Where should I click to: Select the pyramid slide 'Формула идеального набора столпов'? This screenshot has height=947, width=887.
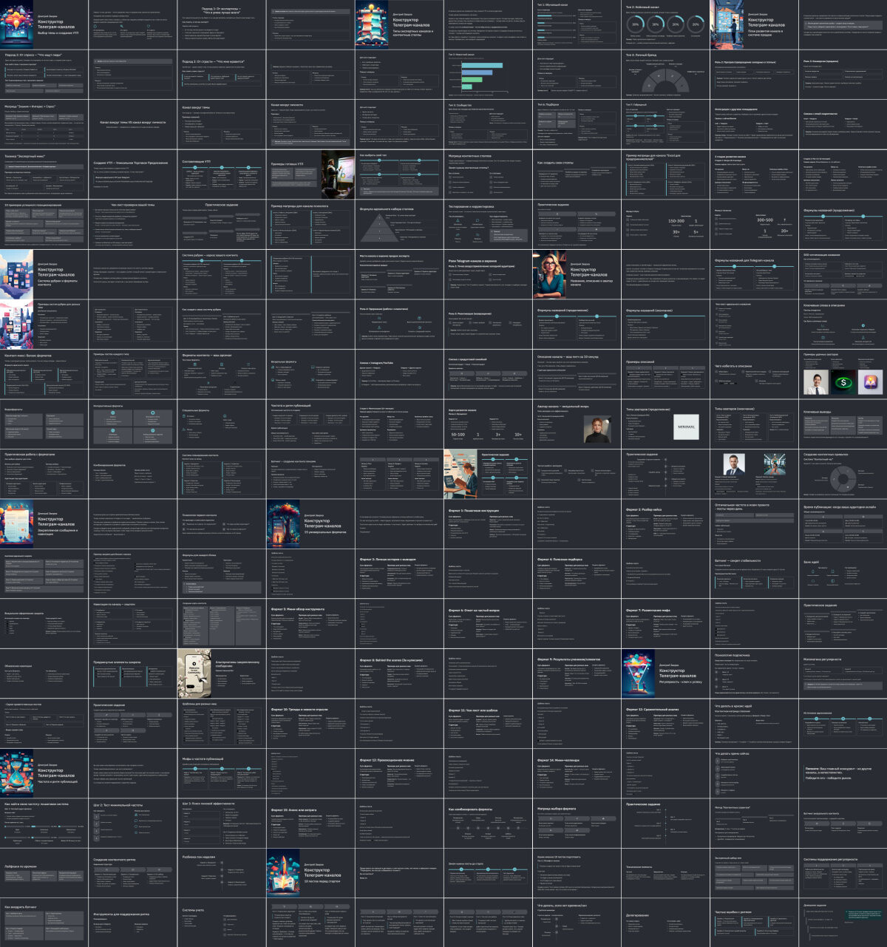tap(399, 224)
